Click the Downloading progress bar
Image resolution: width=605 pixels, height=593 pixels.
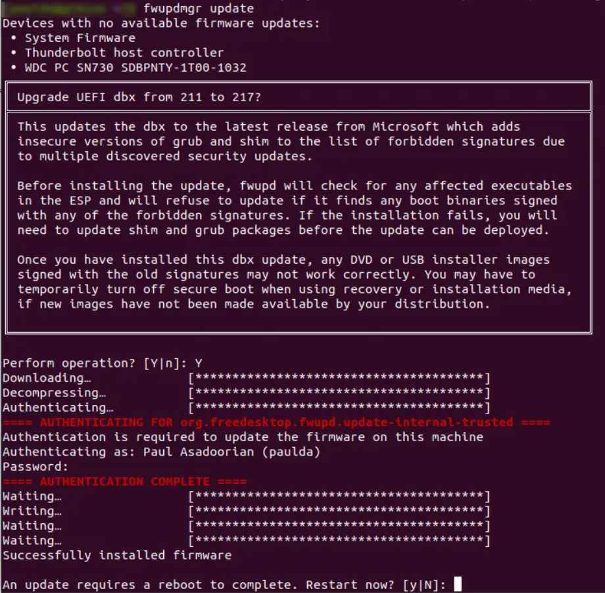tap(339, 377)
